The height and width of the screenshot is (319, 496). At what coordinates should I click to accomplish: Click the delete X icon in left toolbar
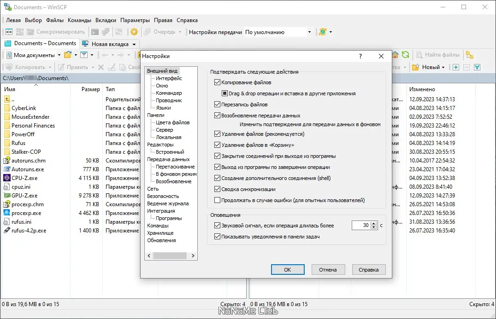[101, 67]
